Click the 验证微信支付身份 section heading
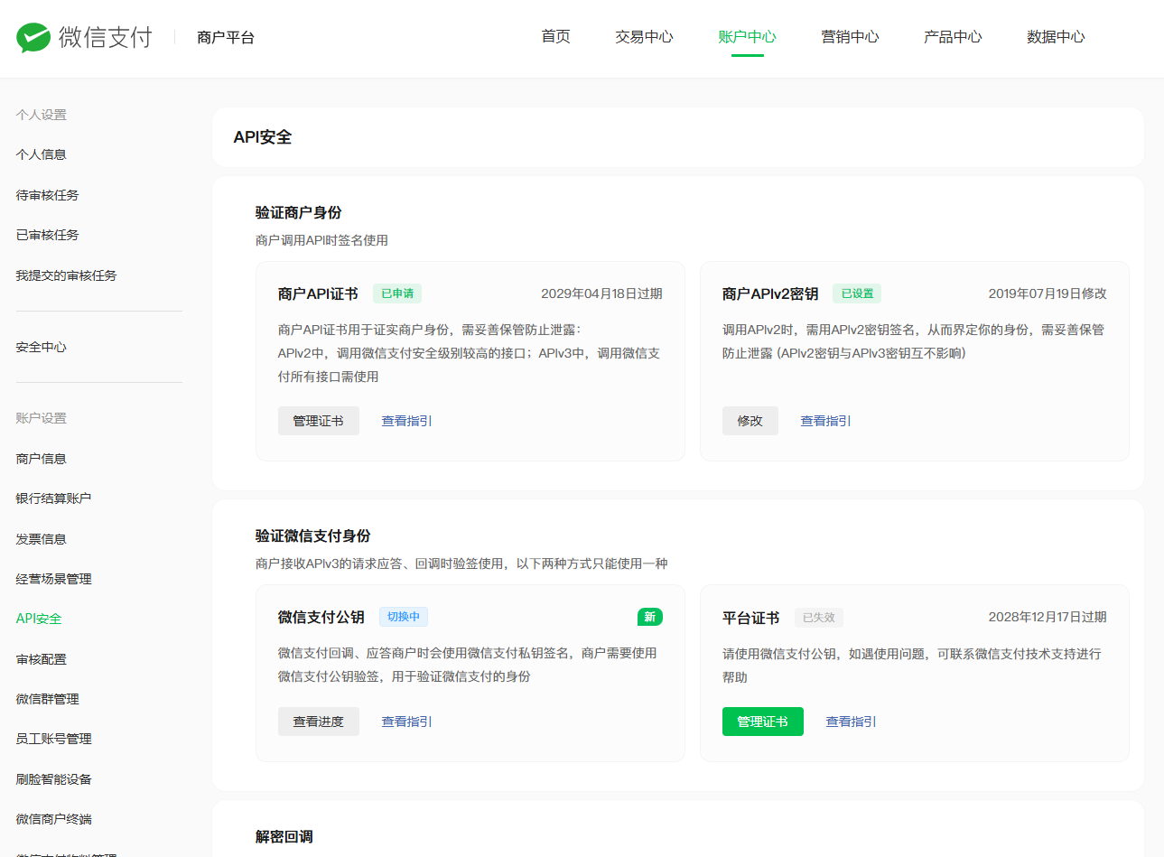Image resolution: width=1164 pixels, height=857 pixels. (x=313, y=536)
